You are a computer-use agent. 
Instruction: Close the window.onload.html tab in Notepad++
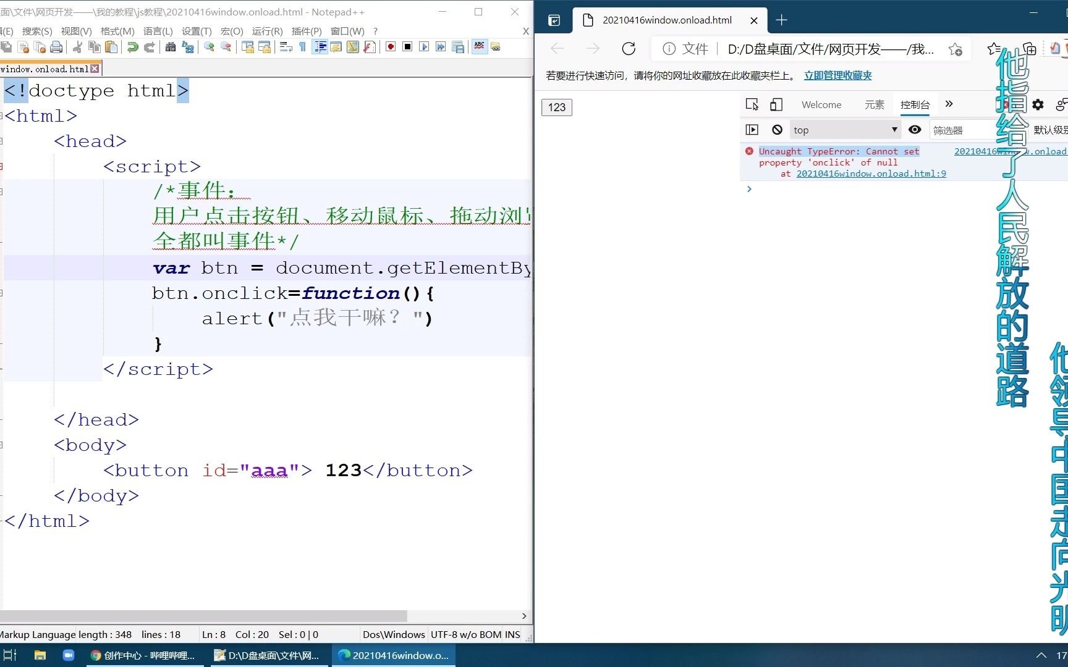click(x=95, y=69)
